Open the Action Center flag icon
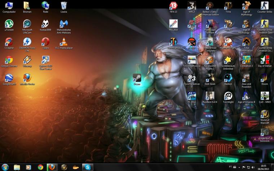Screen dimensions: 274x171 (244, 167)
